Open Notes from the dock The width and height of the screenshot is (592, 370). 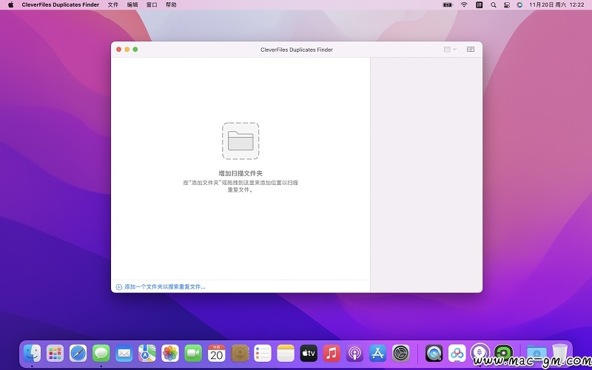click(x=286, y=354)
